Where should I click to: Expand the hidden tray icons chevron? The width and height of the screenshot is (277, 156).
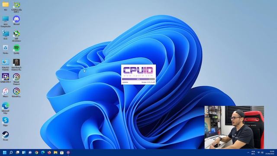[x=248, y=153]
